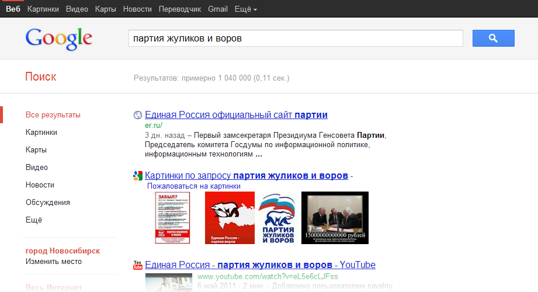Open the 15000000000000 рублей photo thumbnail

(x=335, y=218)
